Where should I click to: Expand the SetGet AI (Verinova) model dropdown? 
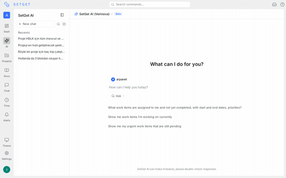tap(94, 14)
